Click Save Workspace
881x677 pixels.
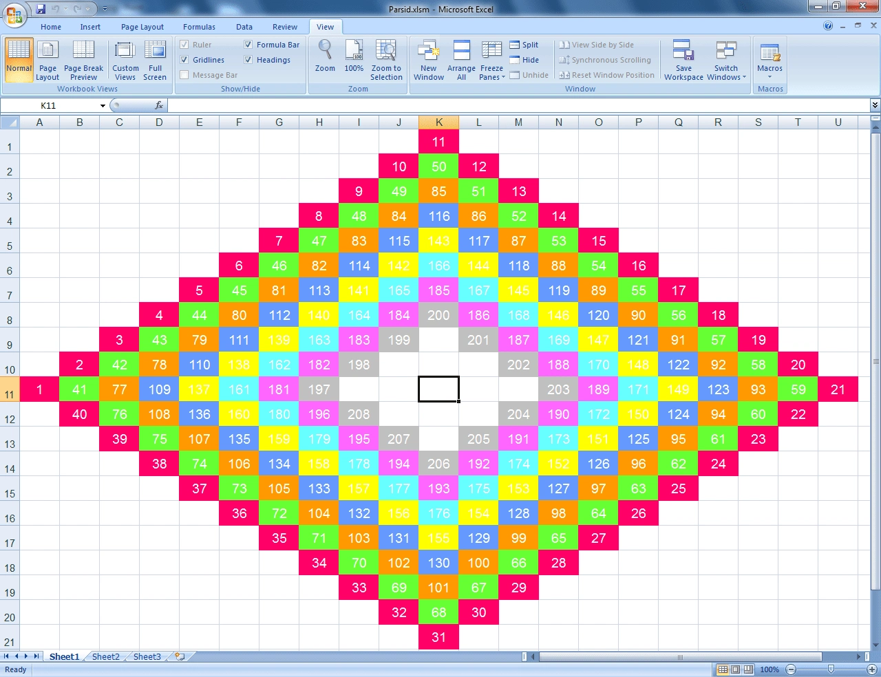pyautogui.click(x=683, y=60)
